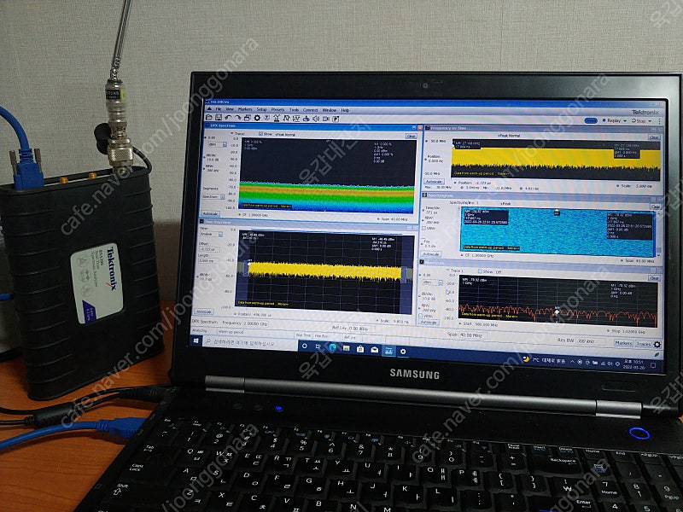Click the speaker audio icon on the toolbar
Screen dimensions: 683x512
coord(315,117)
